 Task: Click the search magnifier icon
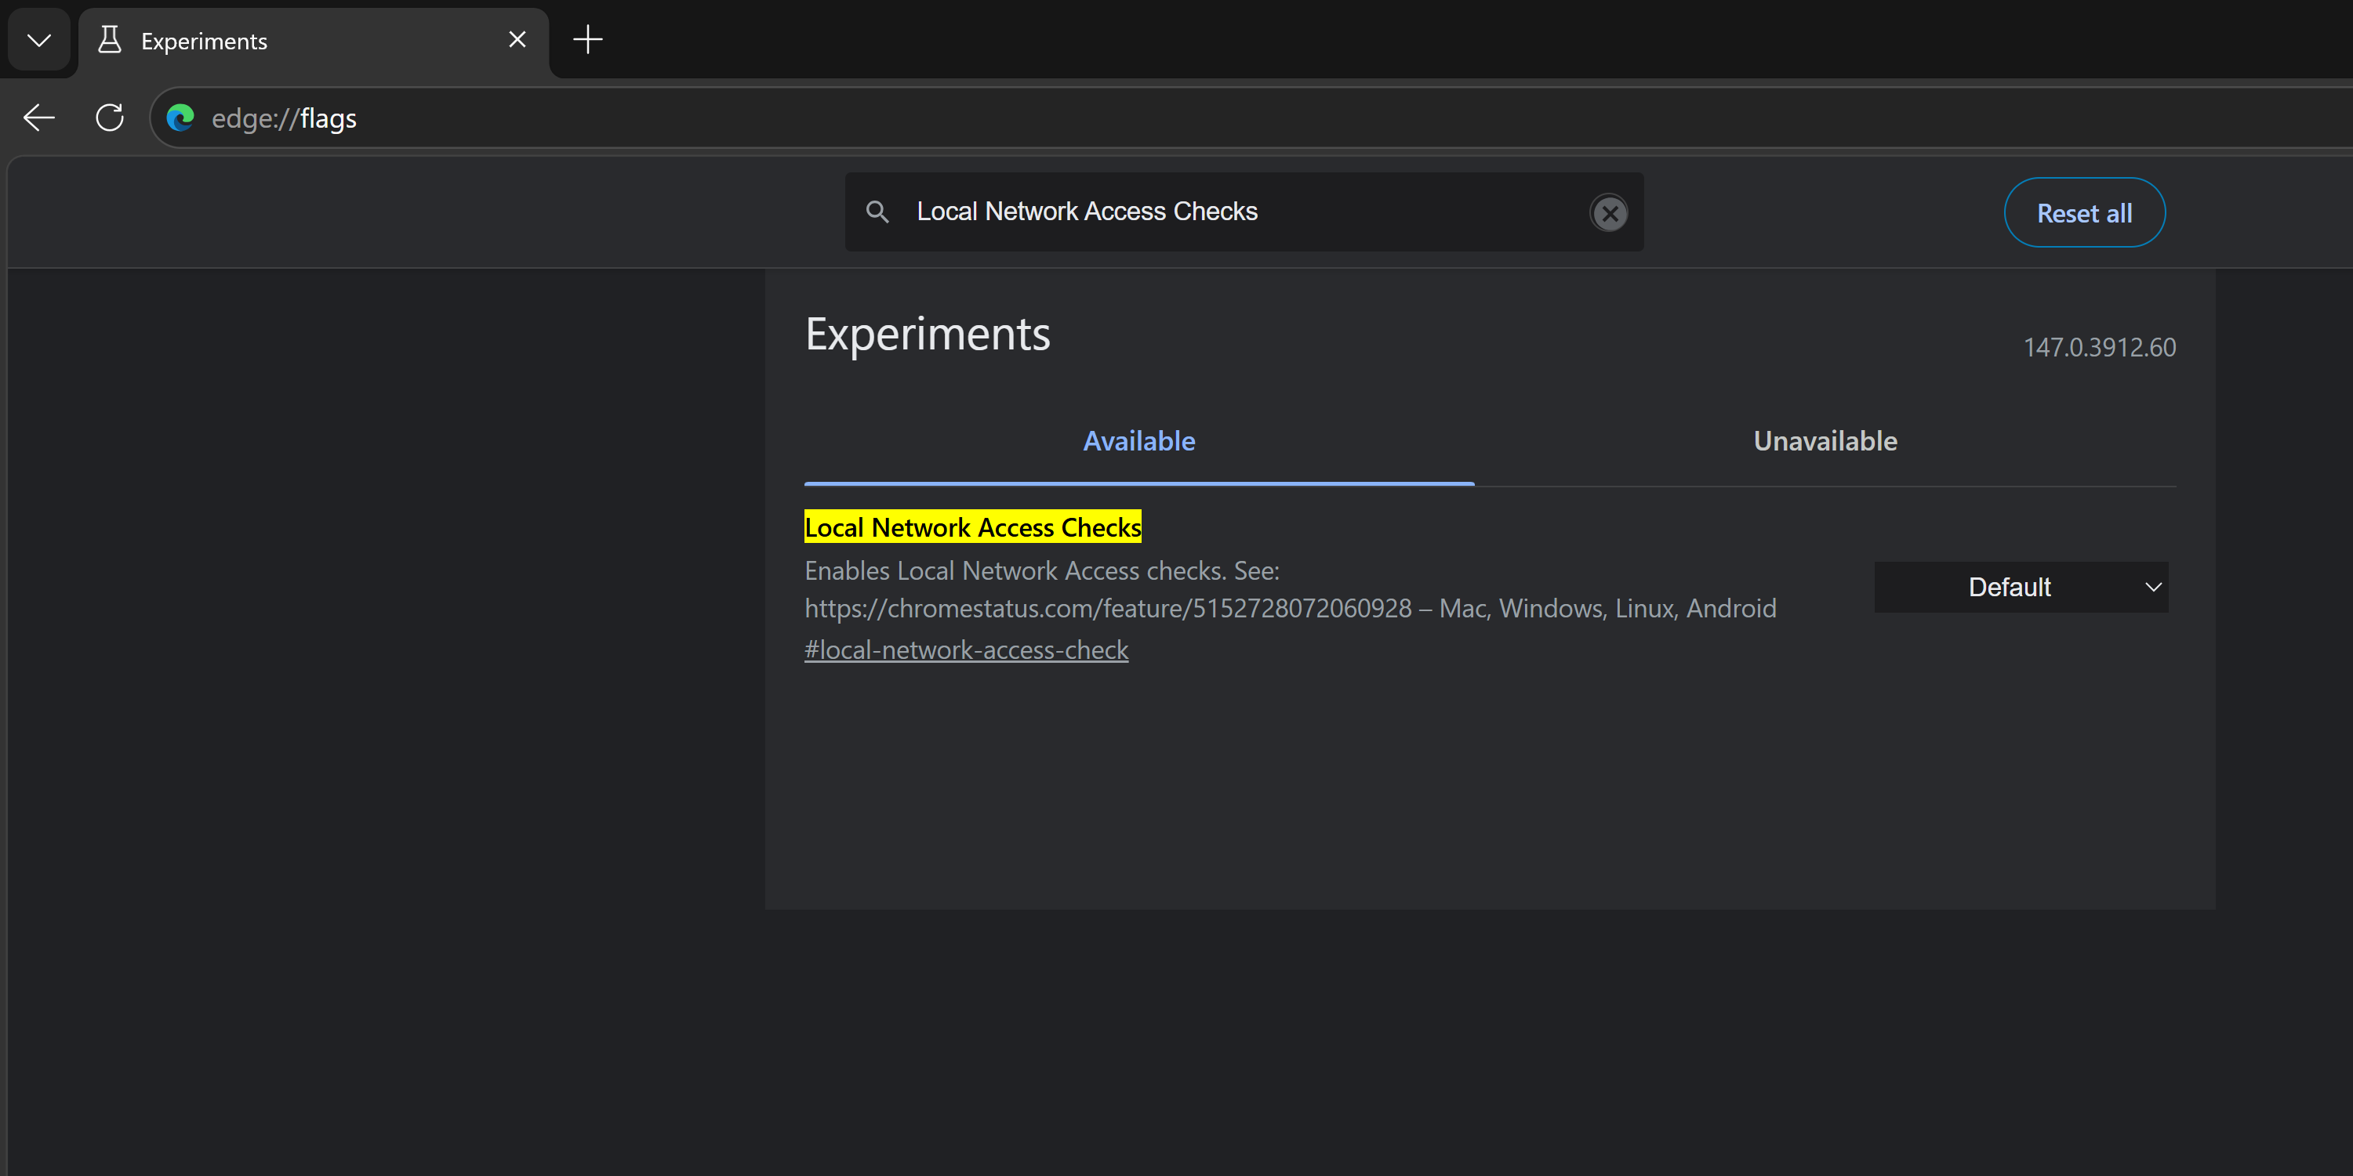coord(877,212)
